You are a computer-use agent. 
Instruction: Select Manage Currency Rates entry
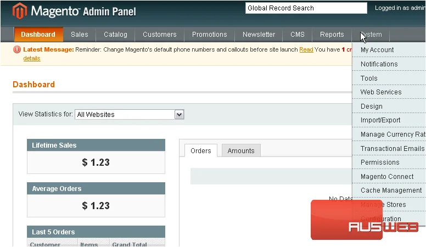pyautogui.click(x=389, y=134)
